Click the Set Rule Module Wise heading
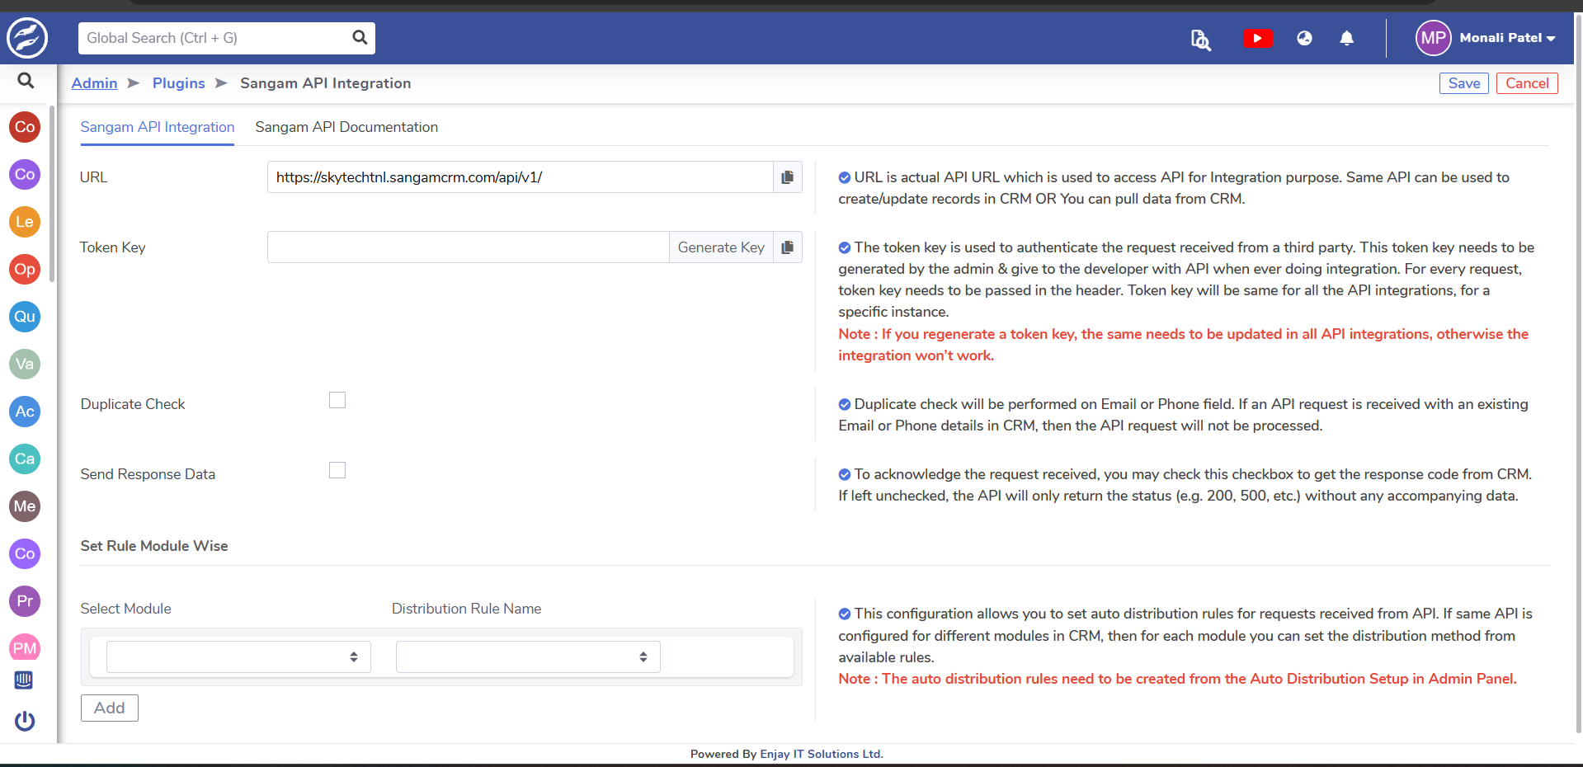This screenshot has height=767, width=1583. click(154, 546)
